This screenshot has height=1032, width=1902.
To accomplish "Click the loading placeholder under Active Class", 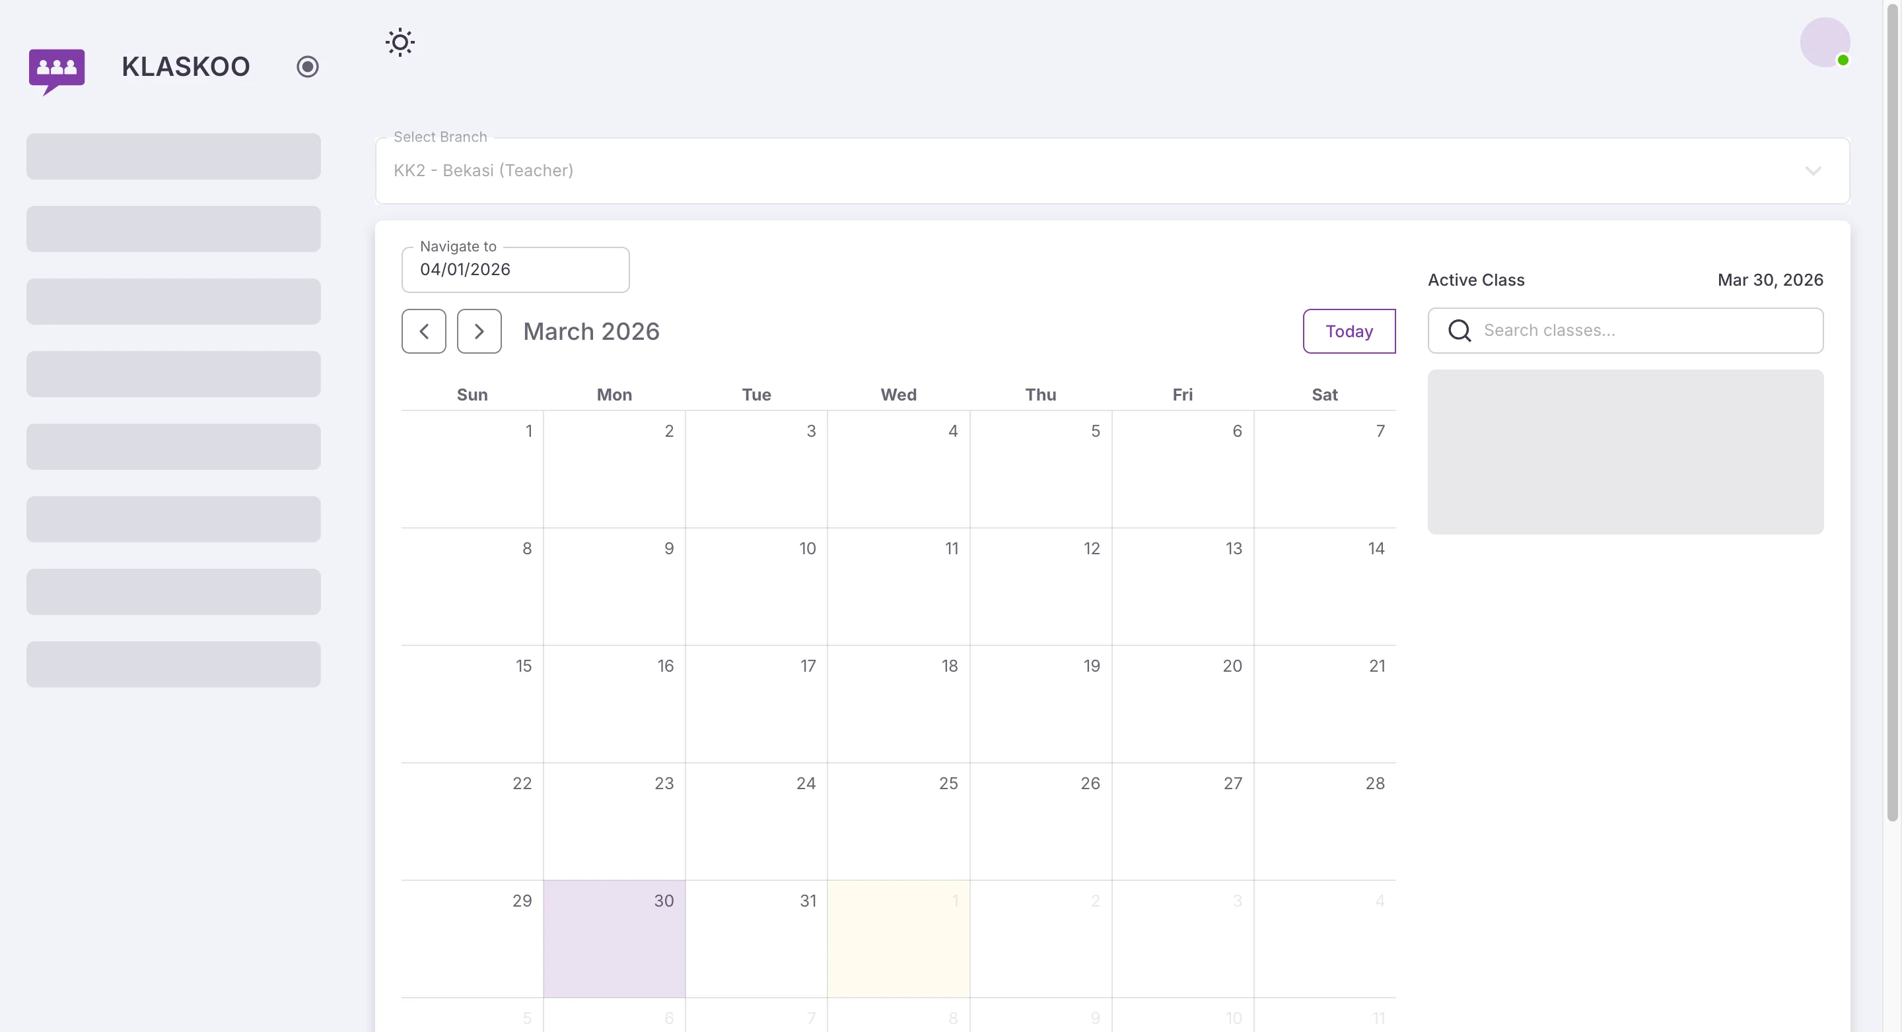I will coord(1625,451).
